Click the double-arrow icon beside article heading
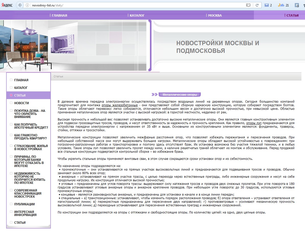305x239 pixels. click(x=155, y=94)
